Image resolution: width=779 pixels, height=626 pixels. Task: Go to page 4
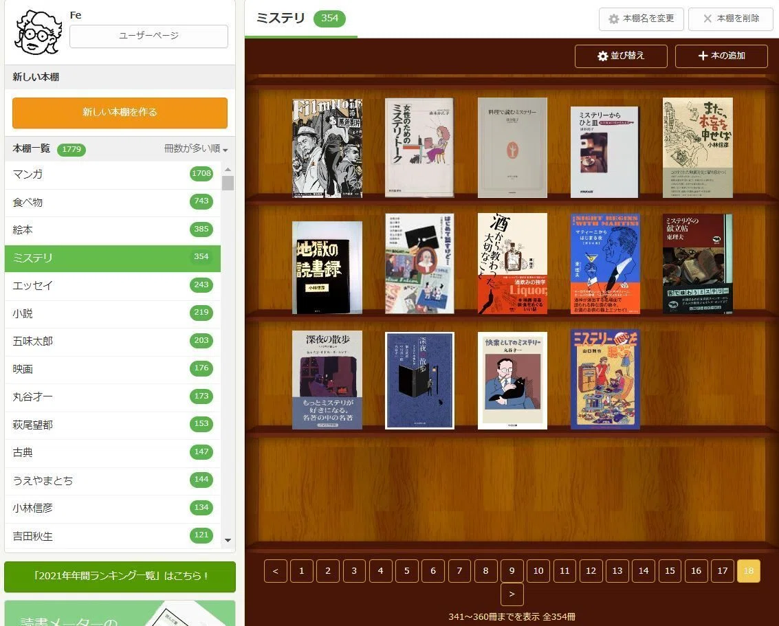(x=380, y=571)
